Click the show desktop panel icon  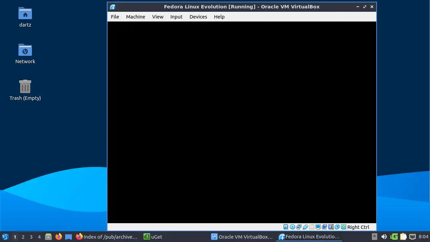point(69,237)
